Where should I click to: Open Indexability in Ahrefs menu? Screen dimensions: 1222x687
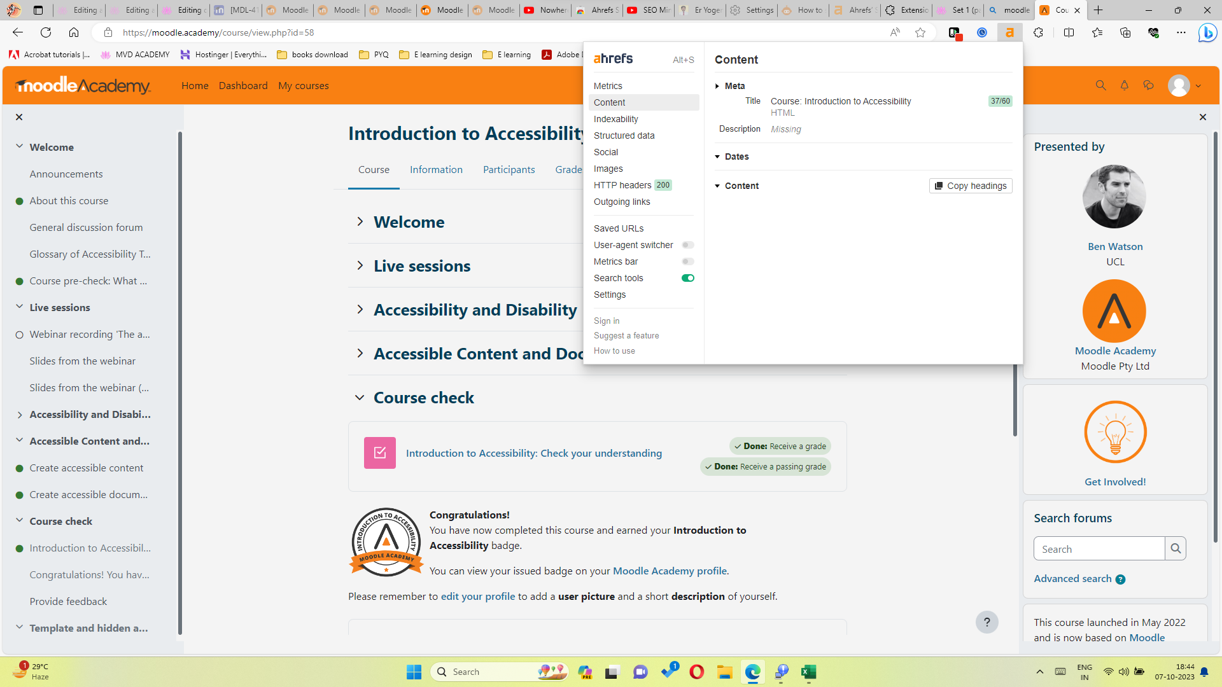[x=615, y=119]
